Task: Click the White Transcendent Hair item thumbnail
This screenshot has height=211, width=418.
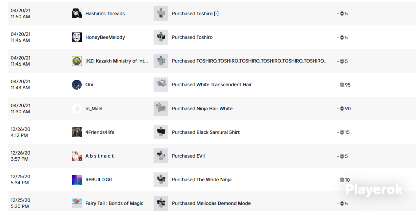Action: pyautogui.click(x=161, y=85)
